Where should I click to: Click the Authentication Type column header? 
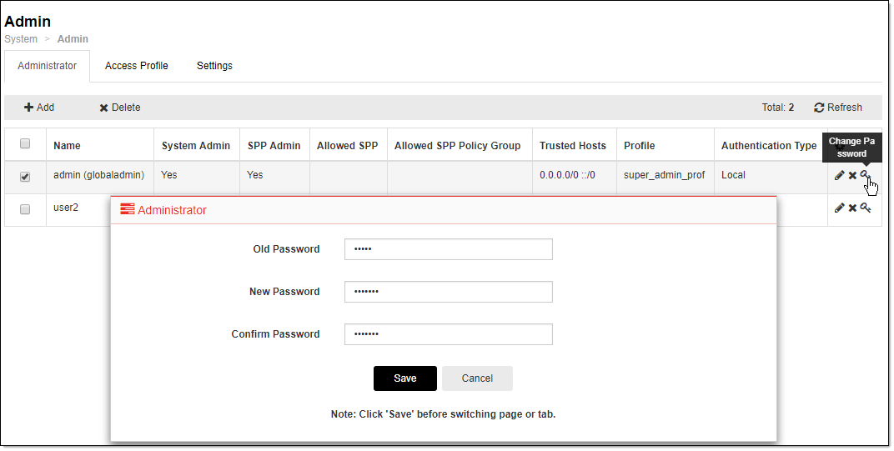(769, 145)
